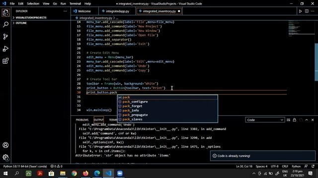
Task: Open the Selection menu
Action: click(33, 3)
